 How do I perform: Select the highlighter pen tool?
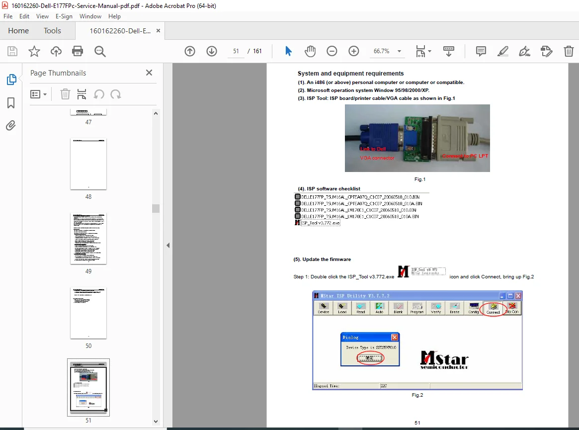pos(502,51)
